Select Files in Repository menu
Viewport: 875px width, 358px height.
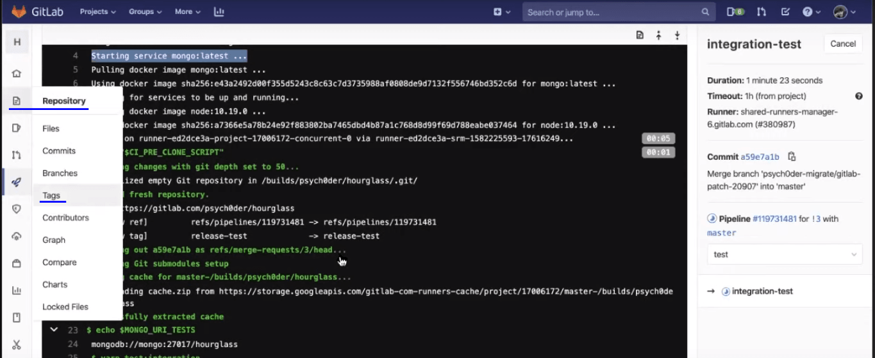tap(51, 128)
